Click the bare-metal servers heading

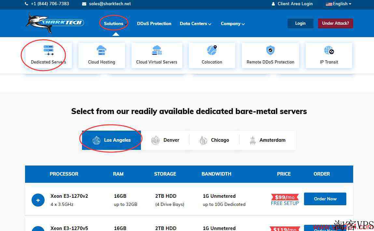pyautogui.click(x=189, y=111)
